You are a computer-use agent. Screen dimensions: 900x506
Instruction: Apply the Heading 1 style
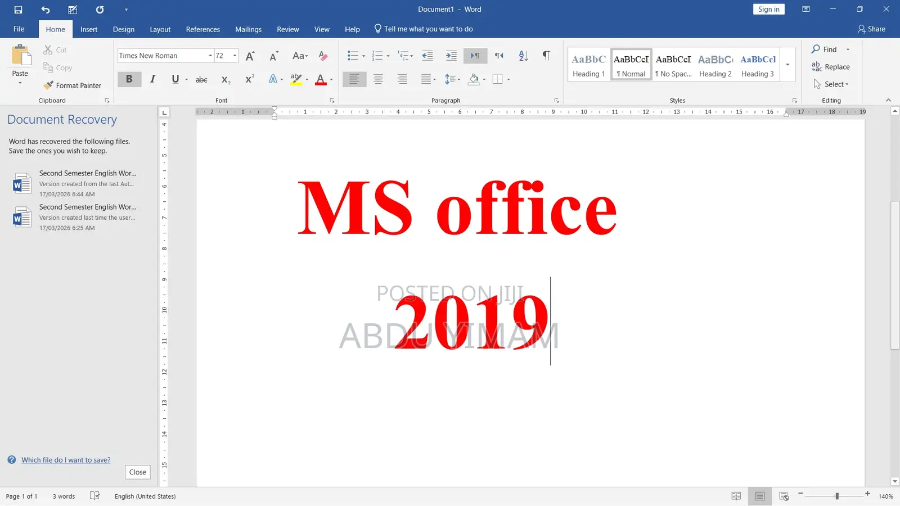point(589,65)
